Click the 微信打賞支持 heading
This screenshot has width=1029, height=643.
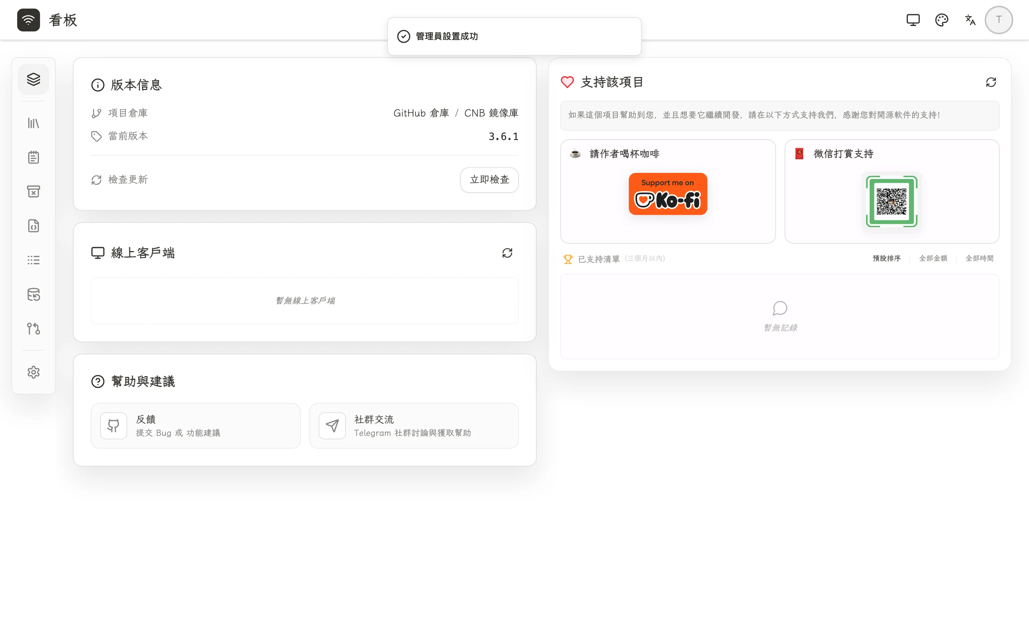click(x=843, y=154)
